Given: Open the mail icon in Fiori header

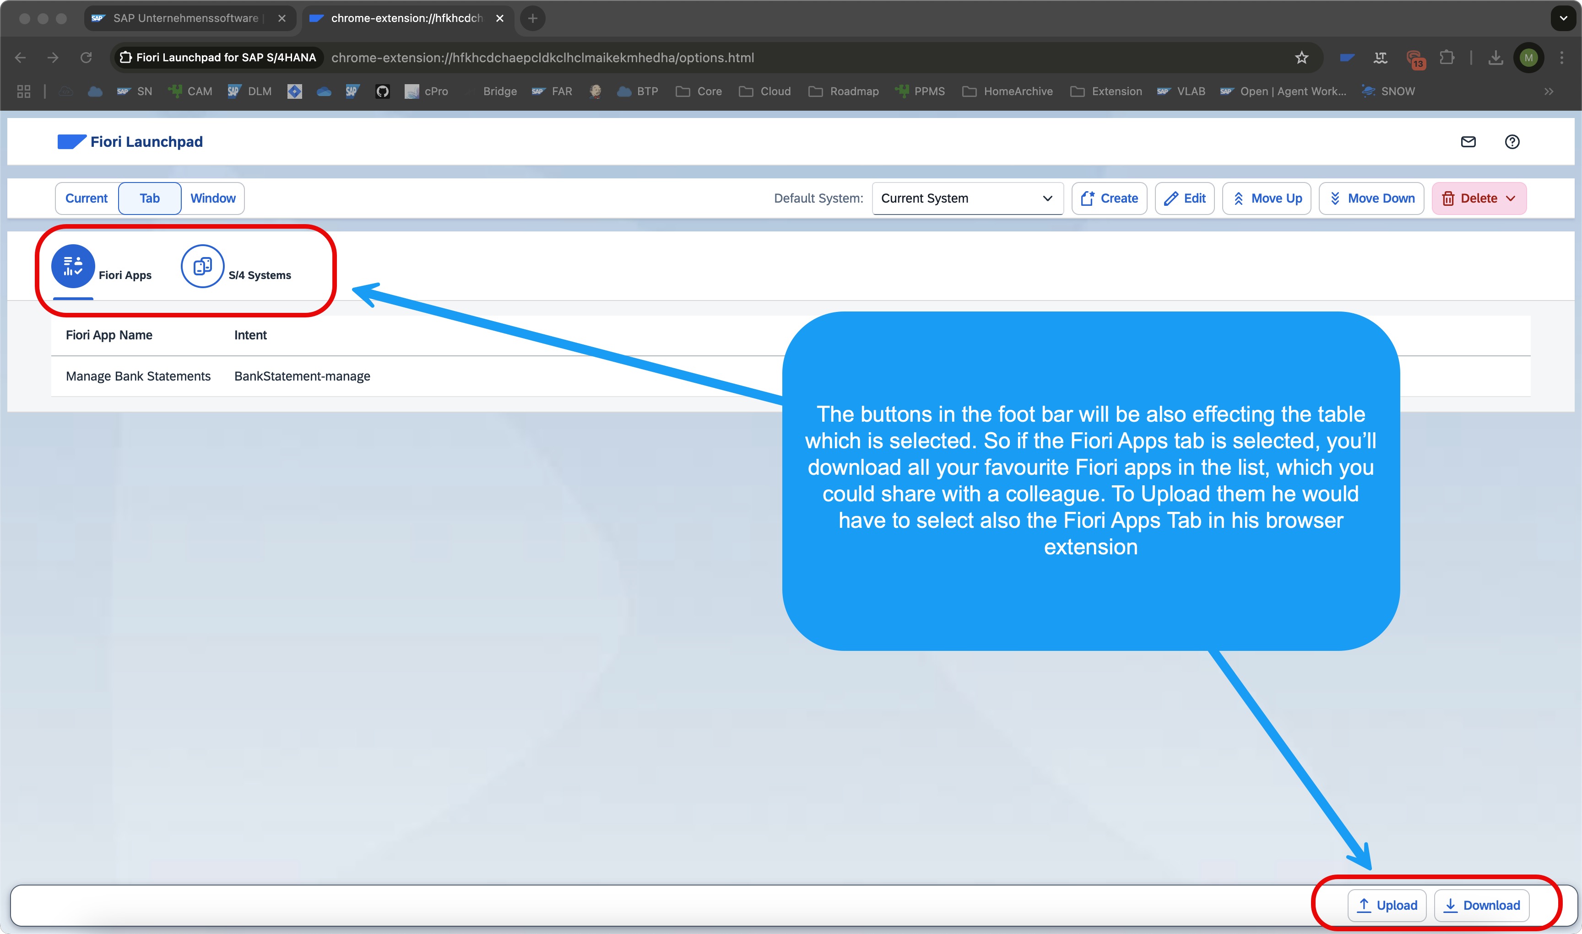Looking at the screenshot, I should tap(1468, 142).
